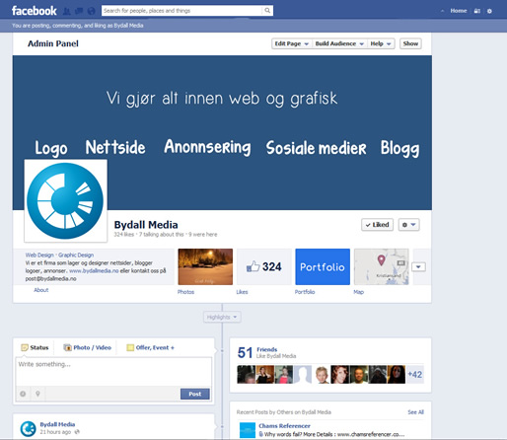Click the Offer, Event yellow icon
The image size is (507, 440).
pos(130,347)
